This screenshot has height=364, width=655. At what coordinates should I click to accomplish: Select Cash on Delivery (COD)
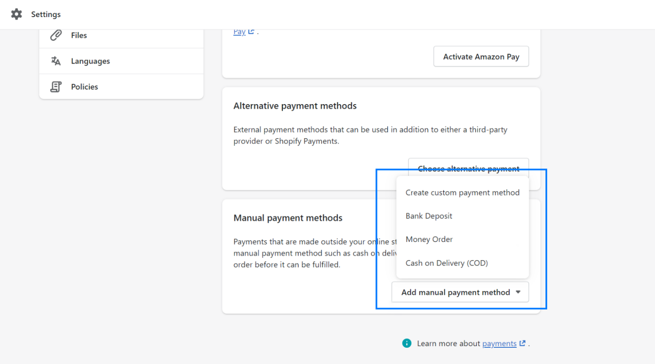[x=446, y=263]
